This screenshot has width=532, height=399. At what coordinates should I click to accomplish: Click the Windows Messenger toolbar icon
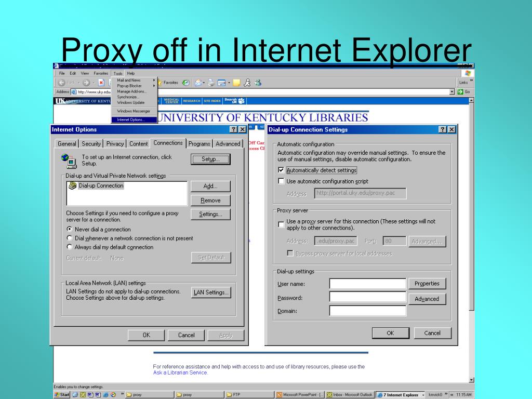point(258,83)
